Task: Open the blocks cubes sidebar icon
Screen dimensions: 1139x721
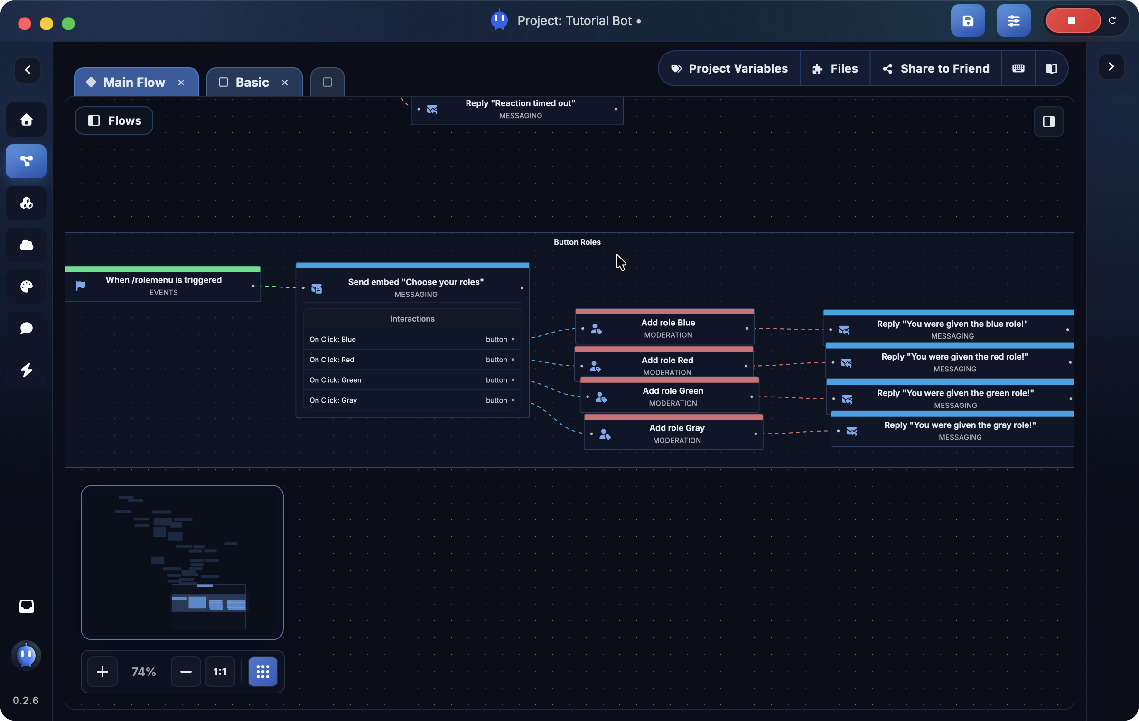Action: (27, 203)
